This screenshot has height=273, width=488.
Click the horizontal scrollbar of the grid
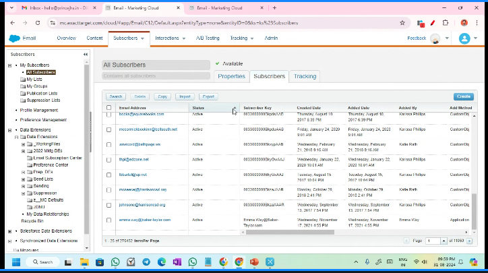click(290, 233)
